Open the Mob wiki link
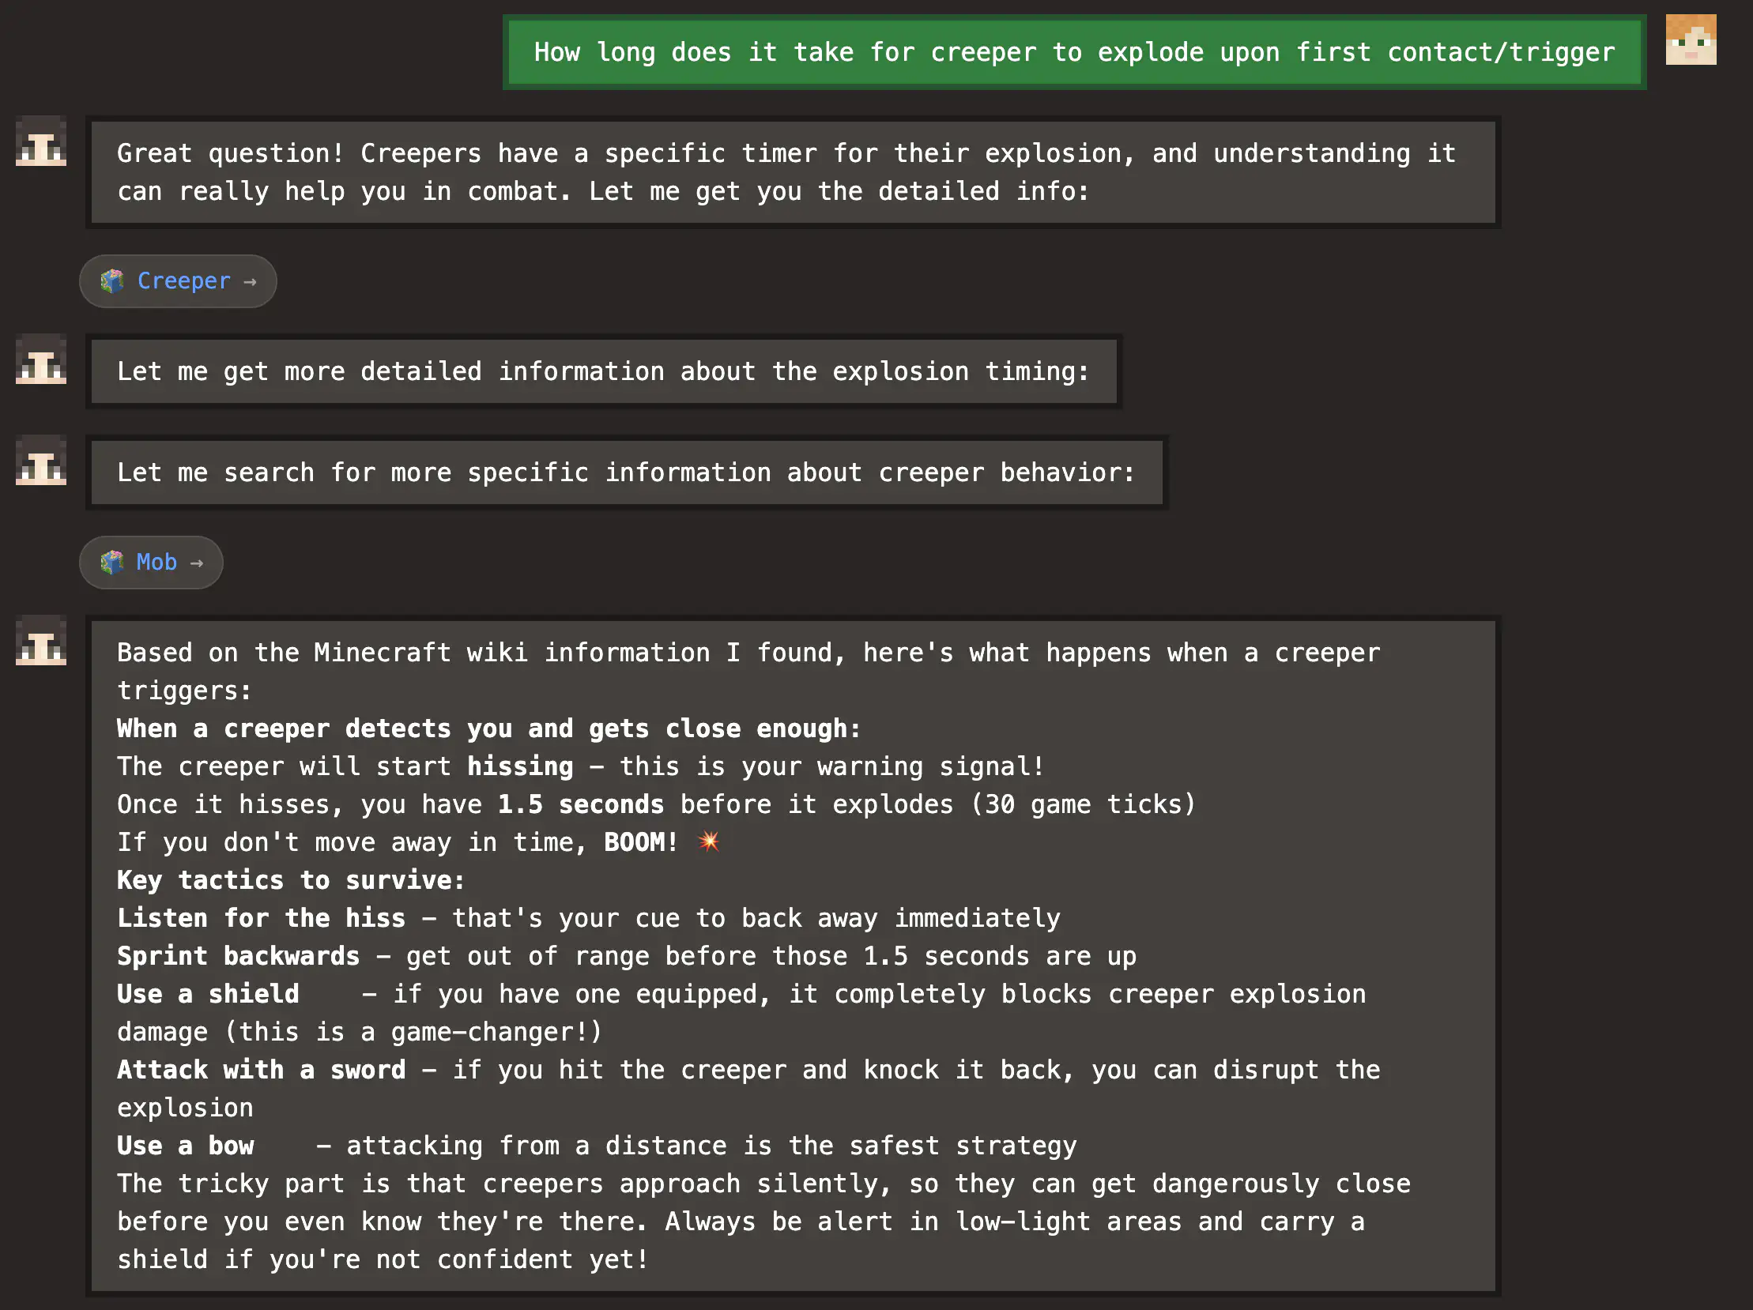The image size is (1753, 1310). [156, 563]
